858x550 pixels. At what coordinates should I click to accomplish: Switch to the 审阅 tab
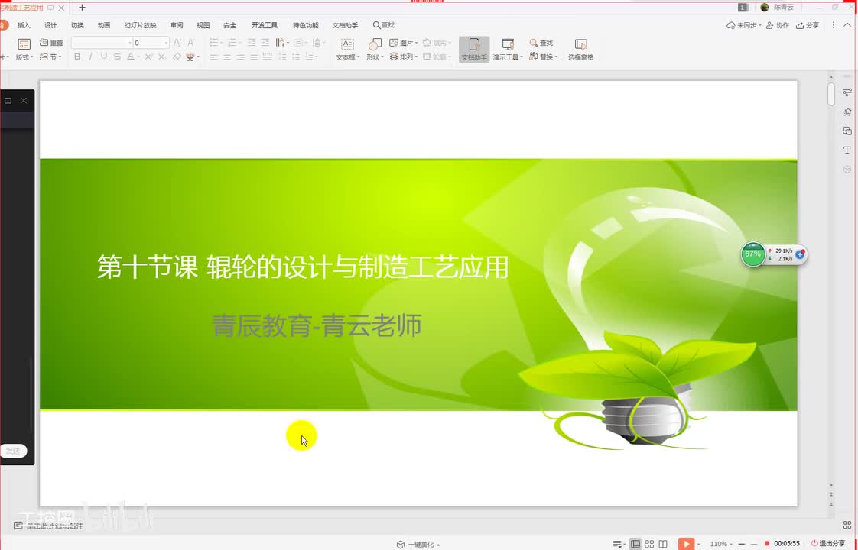point(176,25)
